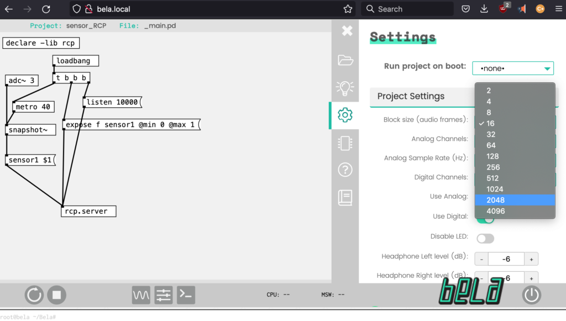This screenshot has width=566, height=321.
Task: Close the Bela side panel
Action: pyautogui.click(x=347, y=31)
